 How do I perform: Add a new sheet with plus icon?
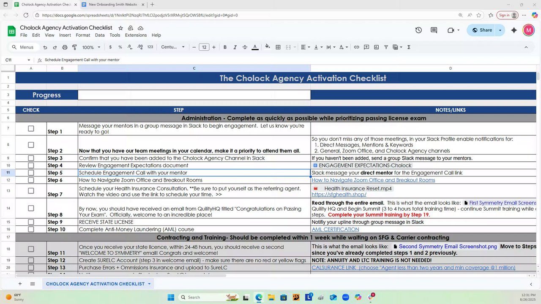pos(19,284)
